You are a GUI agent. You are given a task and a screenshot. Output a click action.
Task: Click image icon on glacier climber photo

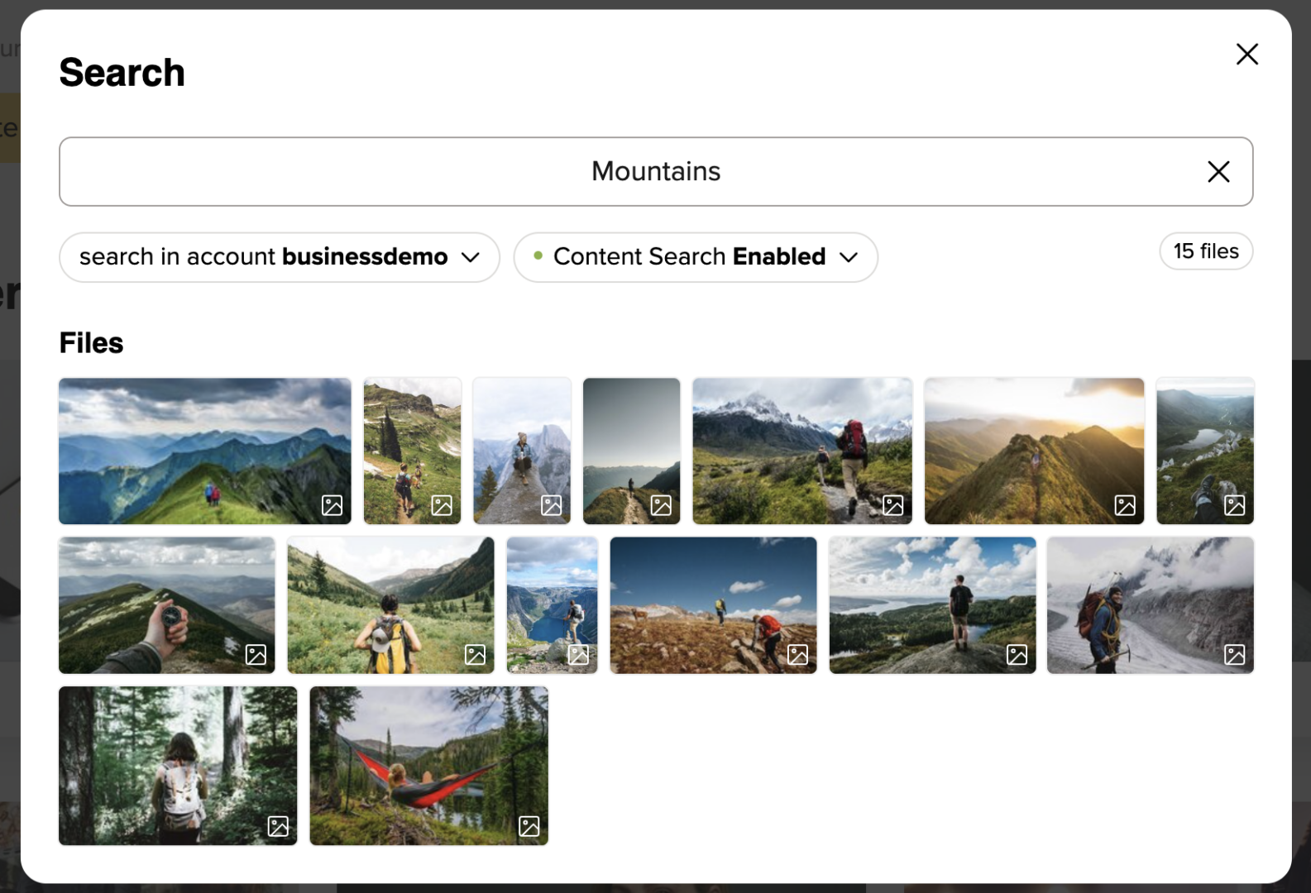coord(1235,655)
